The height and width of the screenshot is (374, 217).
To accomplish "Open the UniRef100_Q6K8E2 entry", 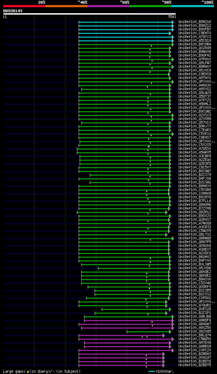I will (x=195, y=272).
